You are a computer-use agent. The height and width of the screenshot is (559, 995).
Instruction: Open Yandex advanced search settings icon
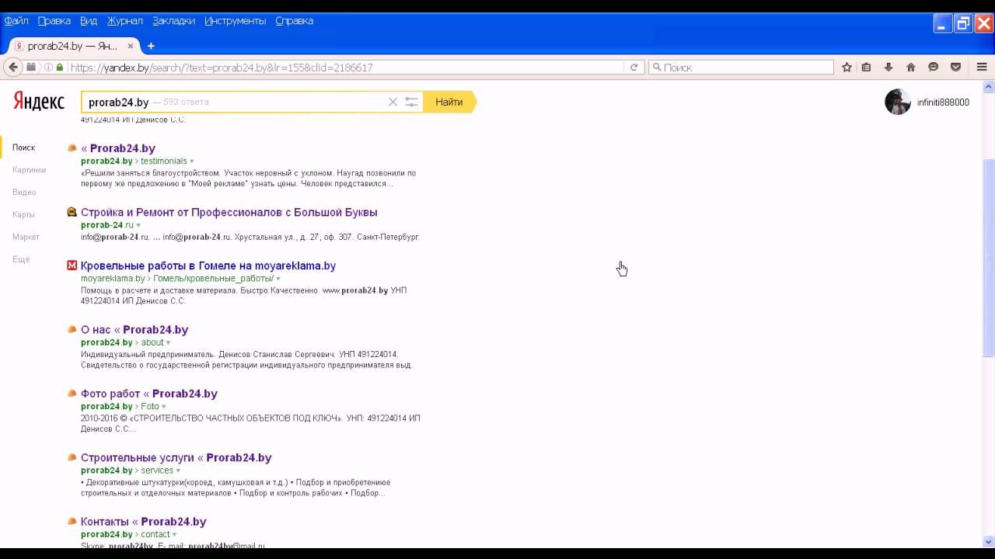tap(412, 102)
